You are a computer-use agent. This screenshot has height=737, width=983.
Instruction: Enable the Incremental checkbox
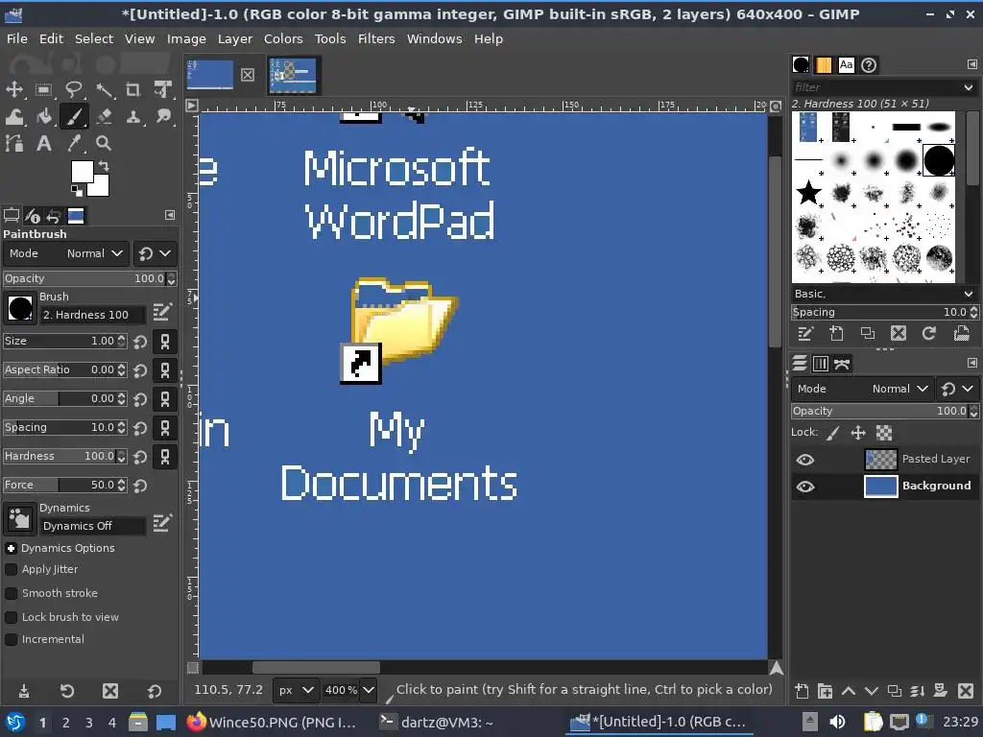[x=11, y=639]
